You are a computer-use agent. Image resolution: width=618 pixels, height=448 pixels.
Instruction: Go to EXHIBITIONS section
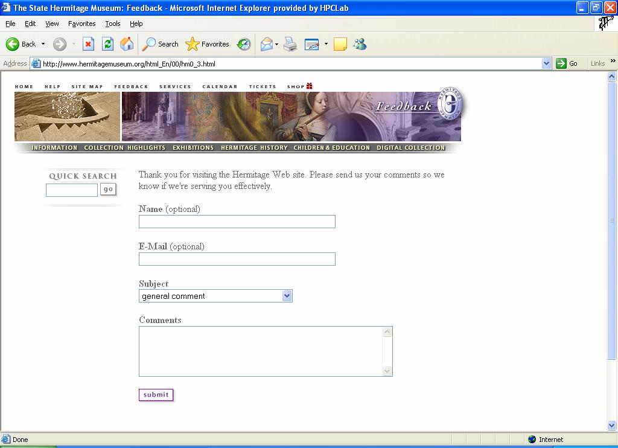[193, 147]
